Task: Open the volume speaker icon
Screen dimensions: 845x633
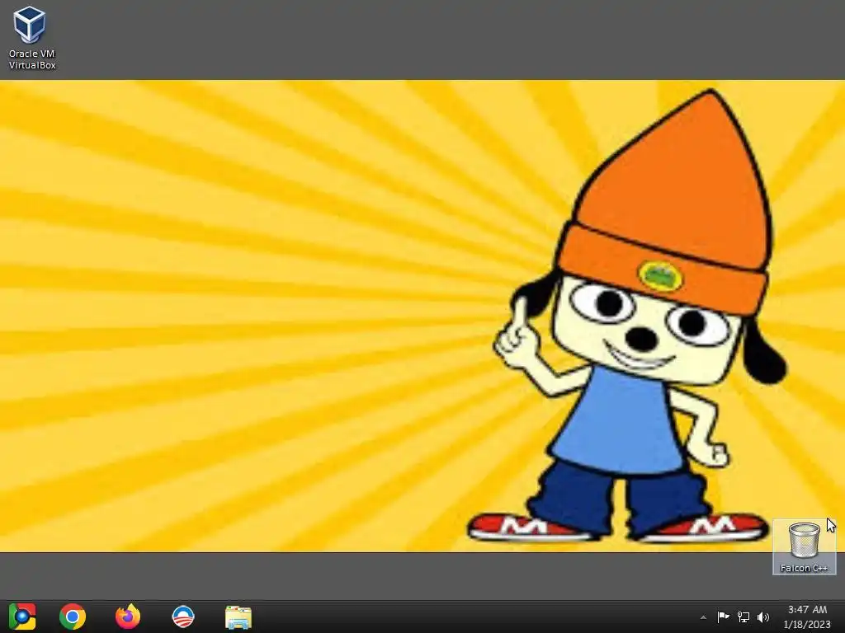Action: tap(763, 617)
